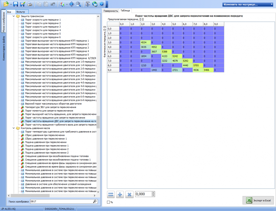Click the blue question mark help icon
276x211 pixels.
tap(102, 4)
